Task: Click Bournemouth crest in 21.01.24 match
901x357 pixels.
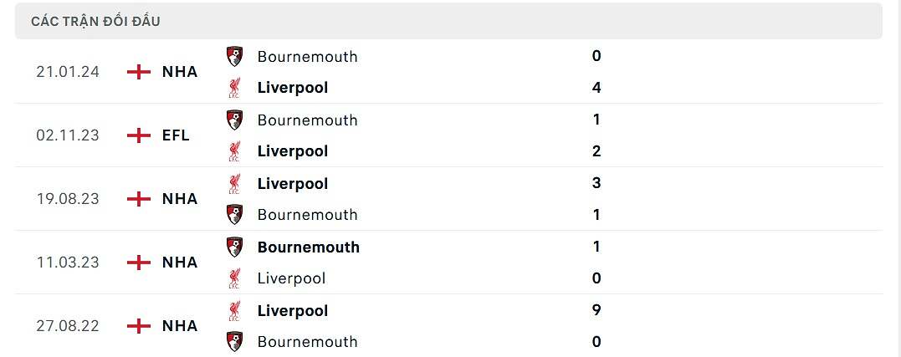Action: click(235, 56)
